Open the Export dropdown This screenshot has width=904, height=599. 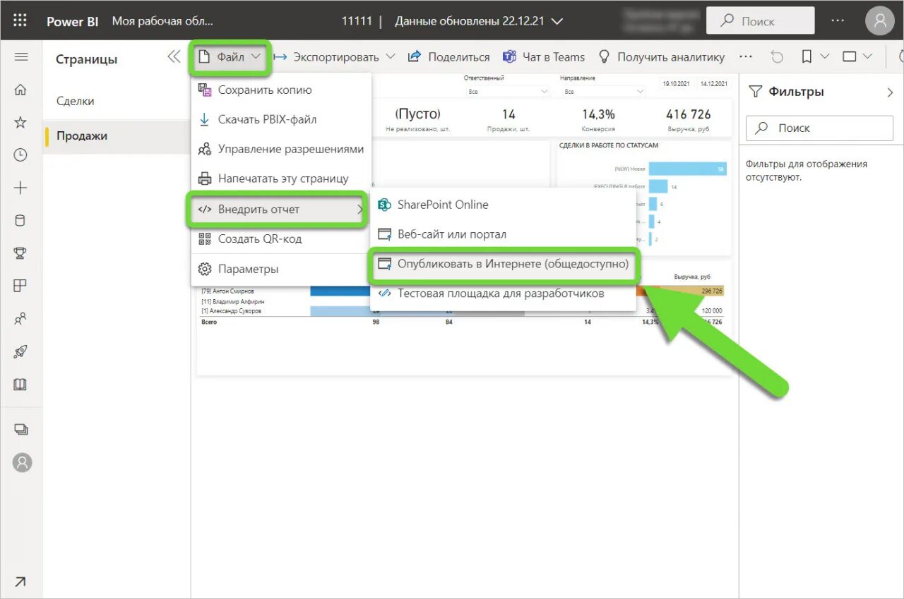336,57
